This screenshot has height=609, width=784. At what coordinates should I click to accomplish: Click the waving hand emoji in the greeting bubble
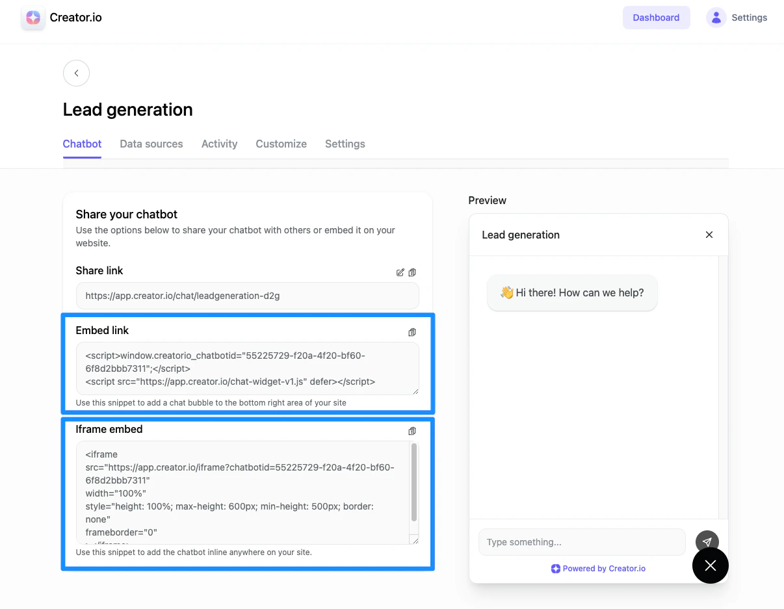point(506,292)
